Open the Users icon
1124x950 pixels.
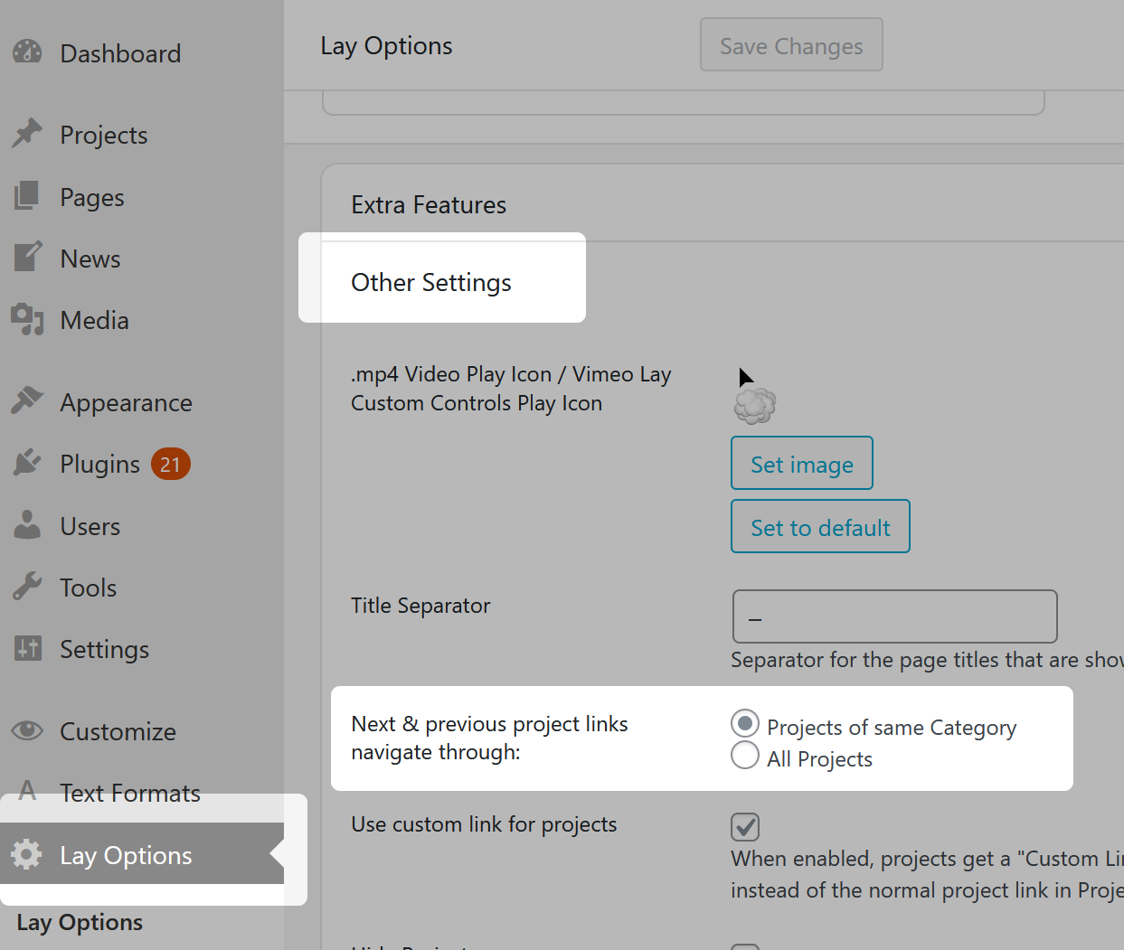28,525
